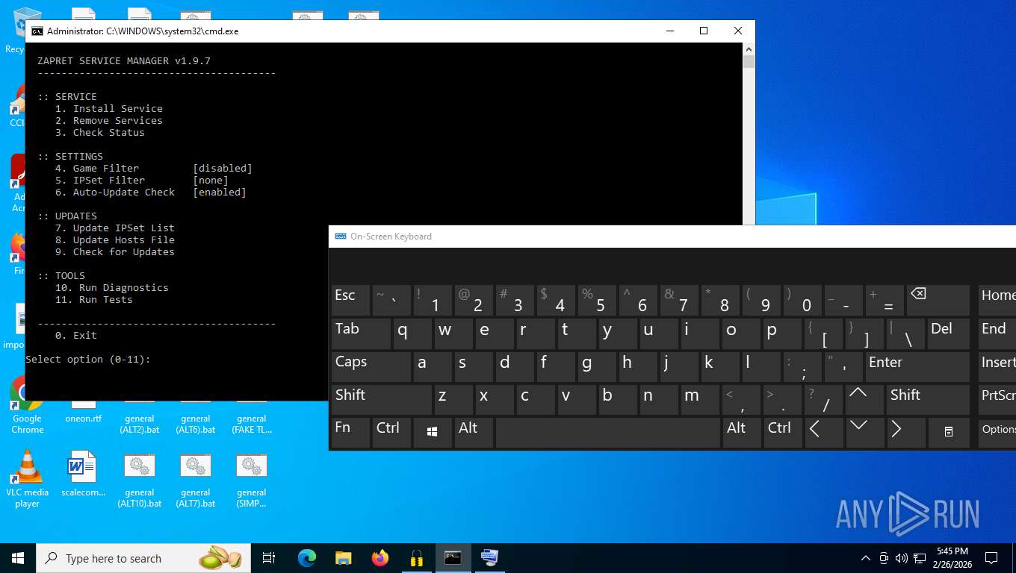Select the general (ALT10).bat desktop file
The image size is (1016, 573).
140,480
